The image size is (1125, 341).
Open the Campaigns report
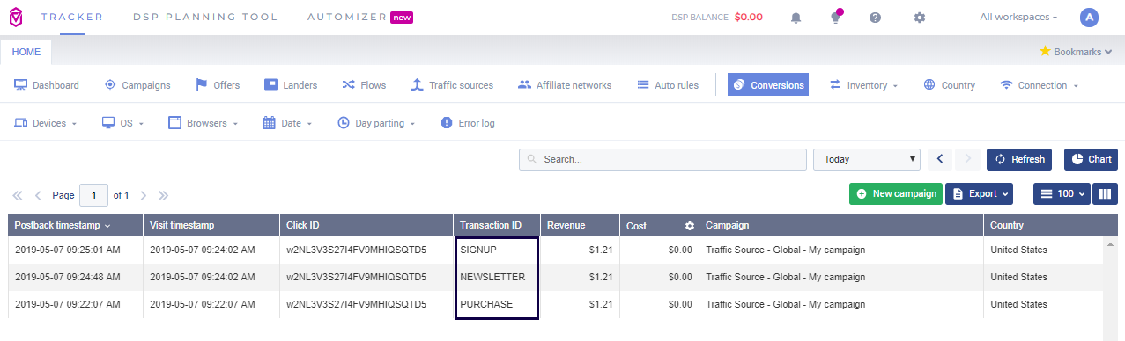point(137,85)
